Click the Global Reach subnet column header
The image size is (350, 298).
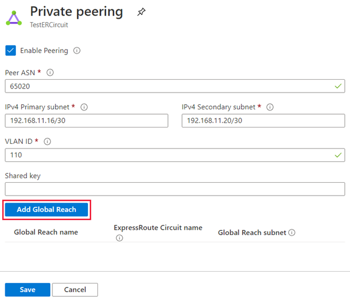point(252,233)
